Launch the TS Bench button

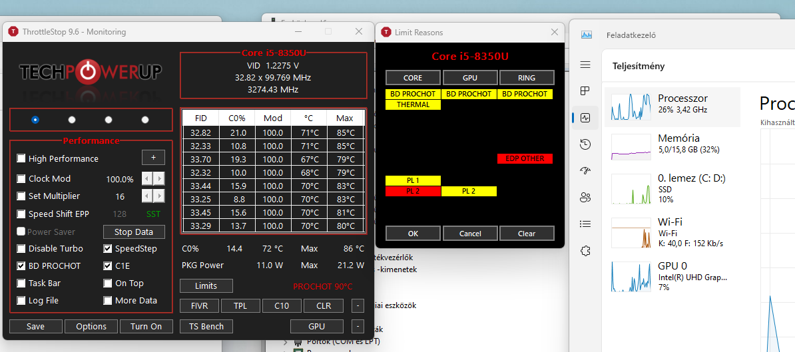click(206, 326)
